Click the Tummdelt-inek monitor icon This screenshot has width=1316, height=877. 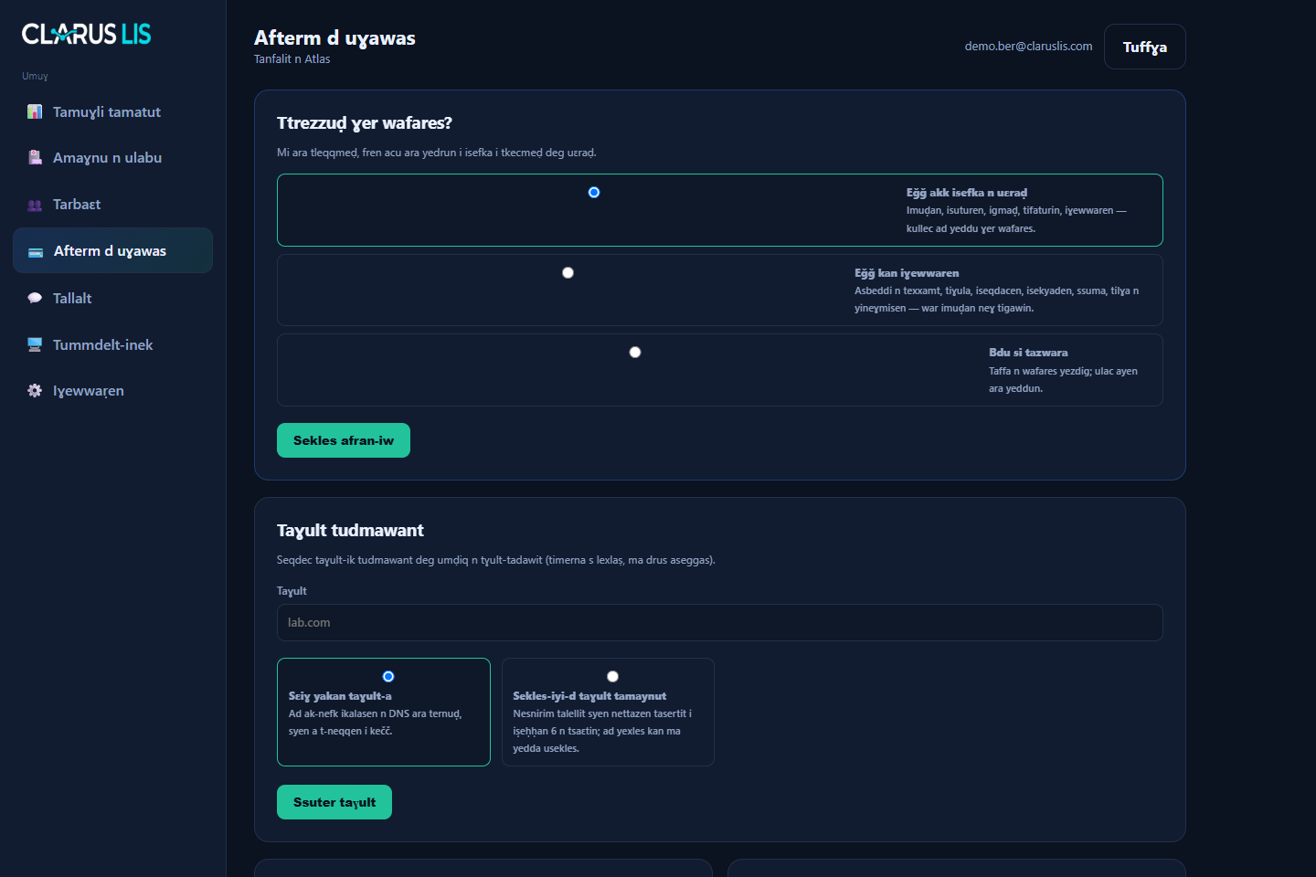click(35, 344)
